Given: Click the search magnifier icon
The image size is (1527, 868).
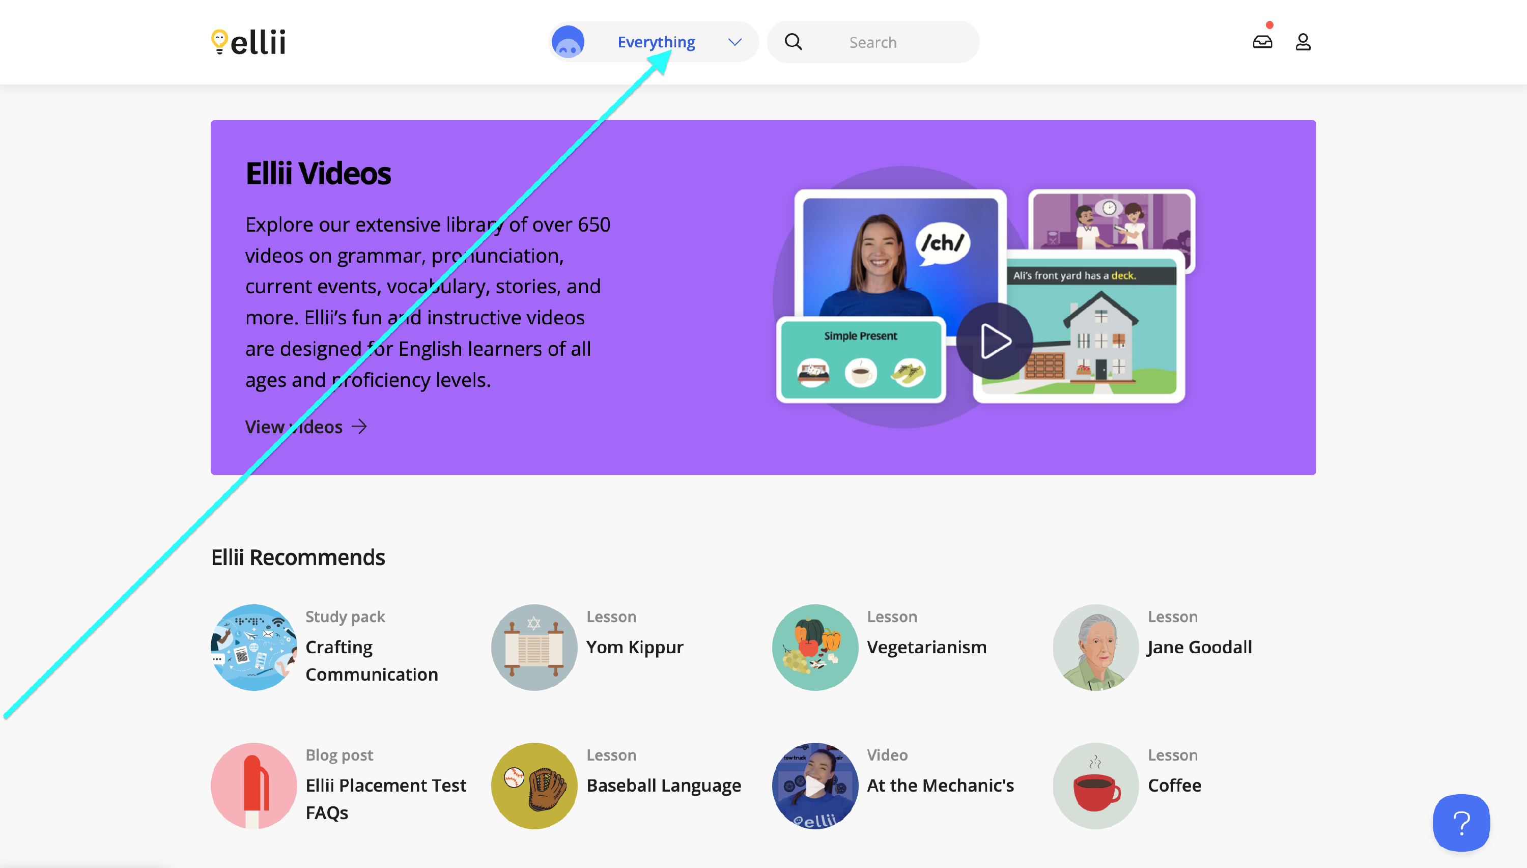Looking at the screenshot, I should point(794,42).
